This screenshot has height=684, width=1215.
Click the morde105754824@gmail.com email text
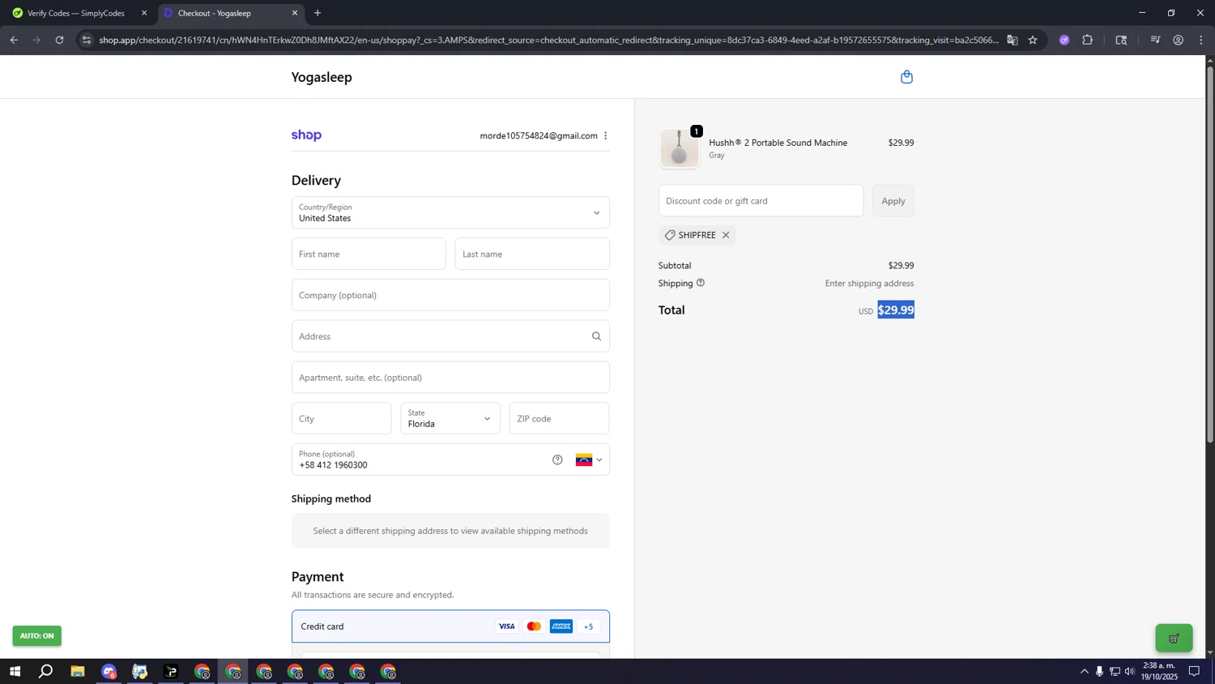[x=539, y=136]
